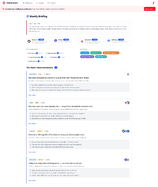Viewport: 158px width, 187px height.
Task: Expand View details under Personio NGO recommendation
Action: pyautogui.click(x=33, y=152)
